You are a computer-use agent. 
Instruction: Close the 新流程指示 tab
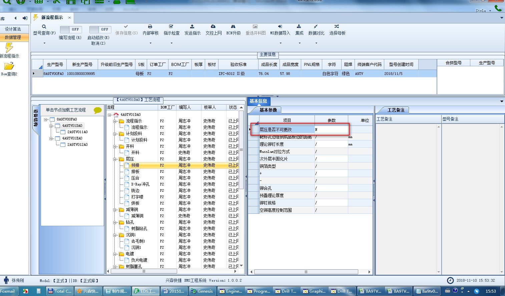(x=69, y=18)
